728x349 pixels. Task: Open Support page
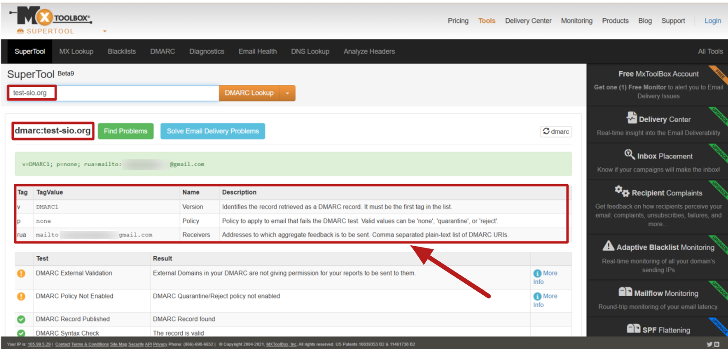tap(673, 21)
